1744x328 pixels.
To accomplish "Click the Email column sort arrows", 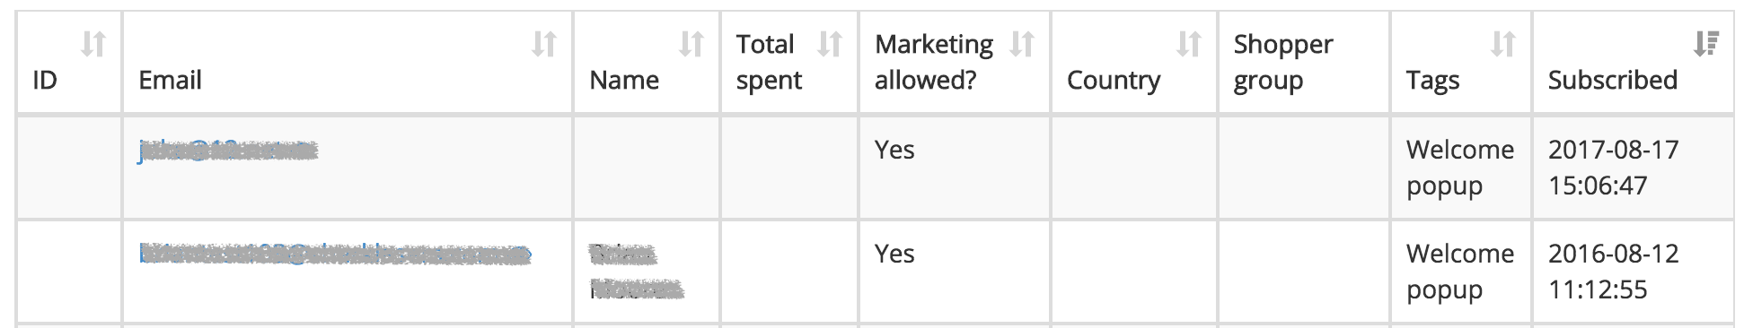I will click(544, 43).
